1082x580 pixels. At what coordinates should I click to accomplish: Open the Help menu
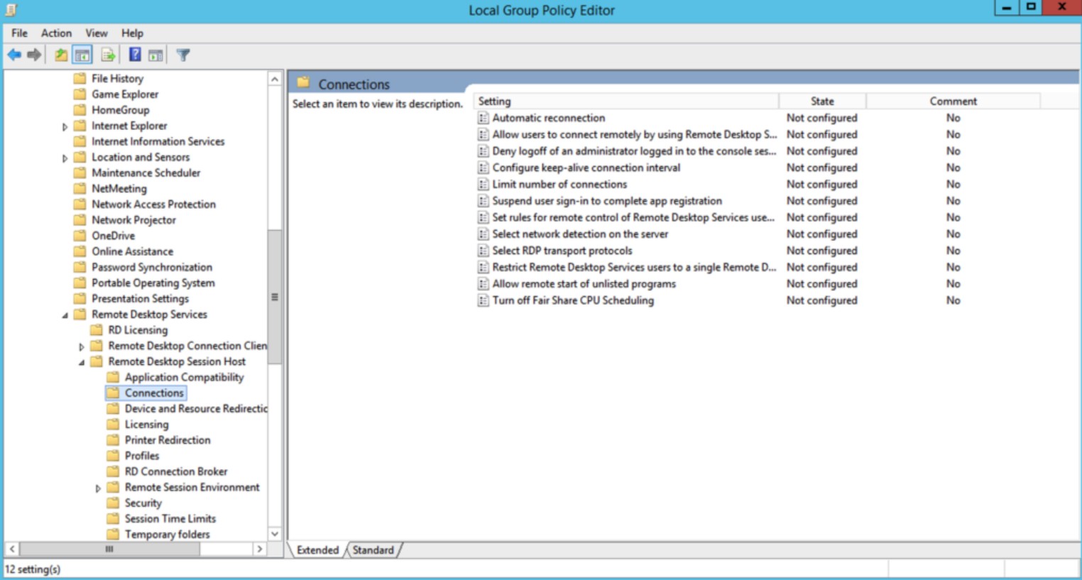click(132, 33)
